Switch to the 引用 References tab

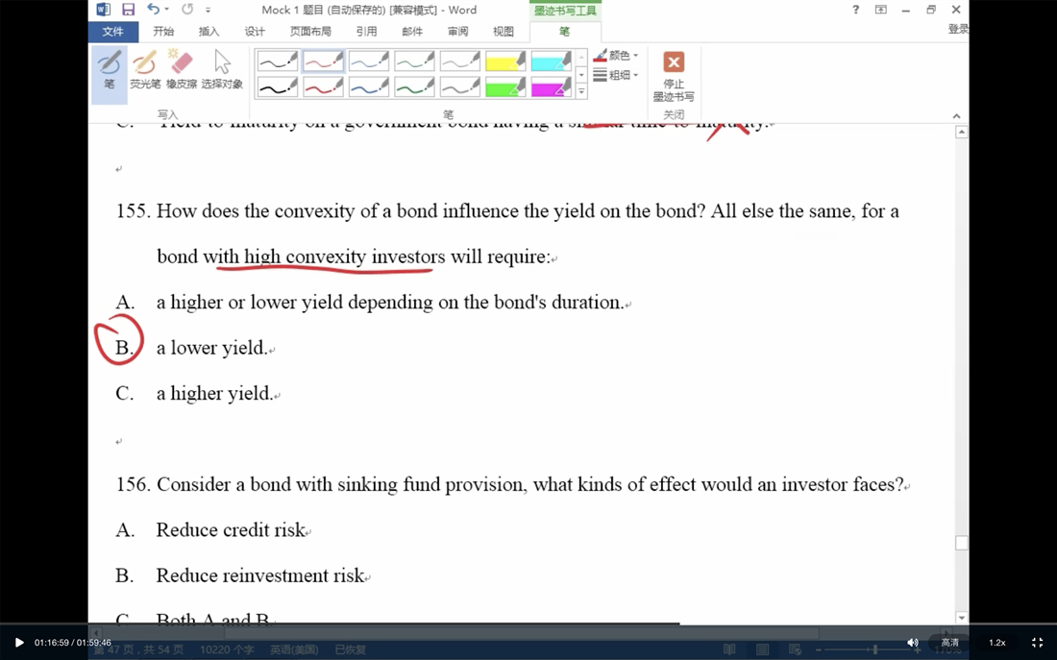pos(366,31)
